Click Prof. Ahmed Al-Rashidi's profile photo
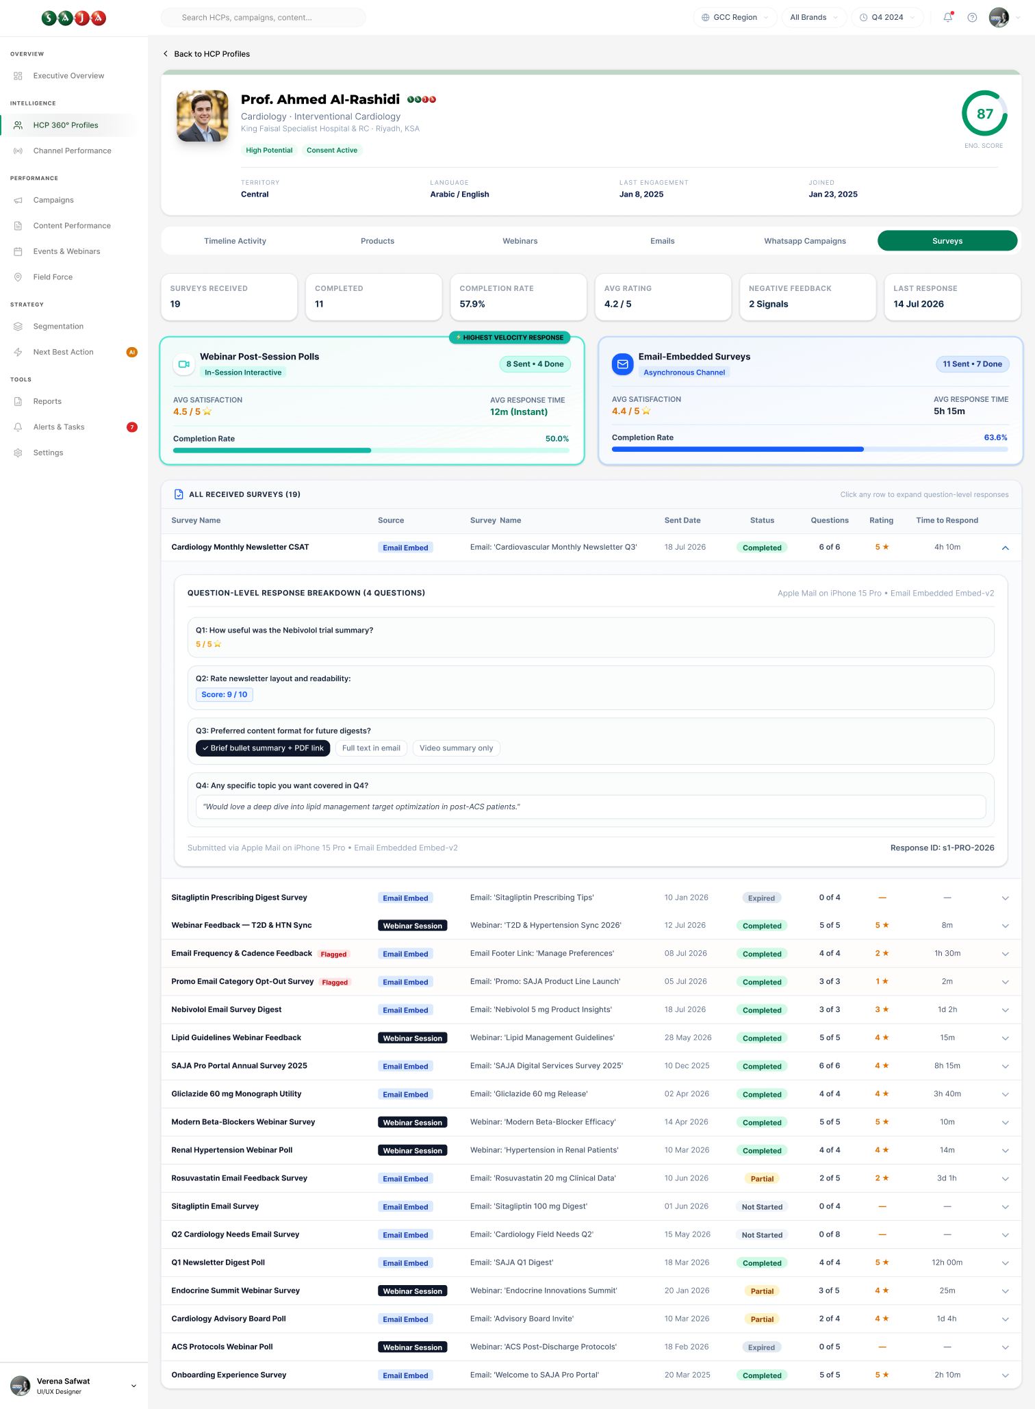Viewport: 1035px width, 1409px height. tap(203, 116)
